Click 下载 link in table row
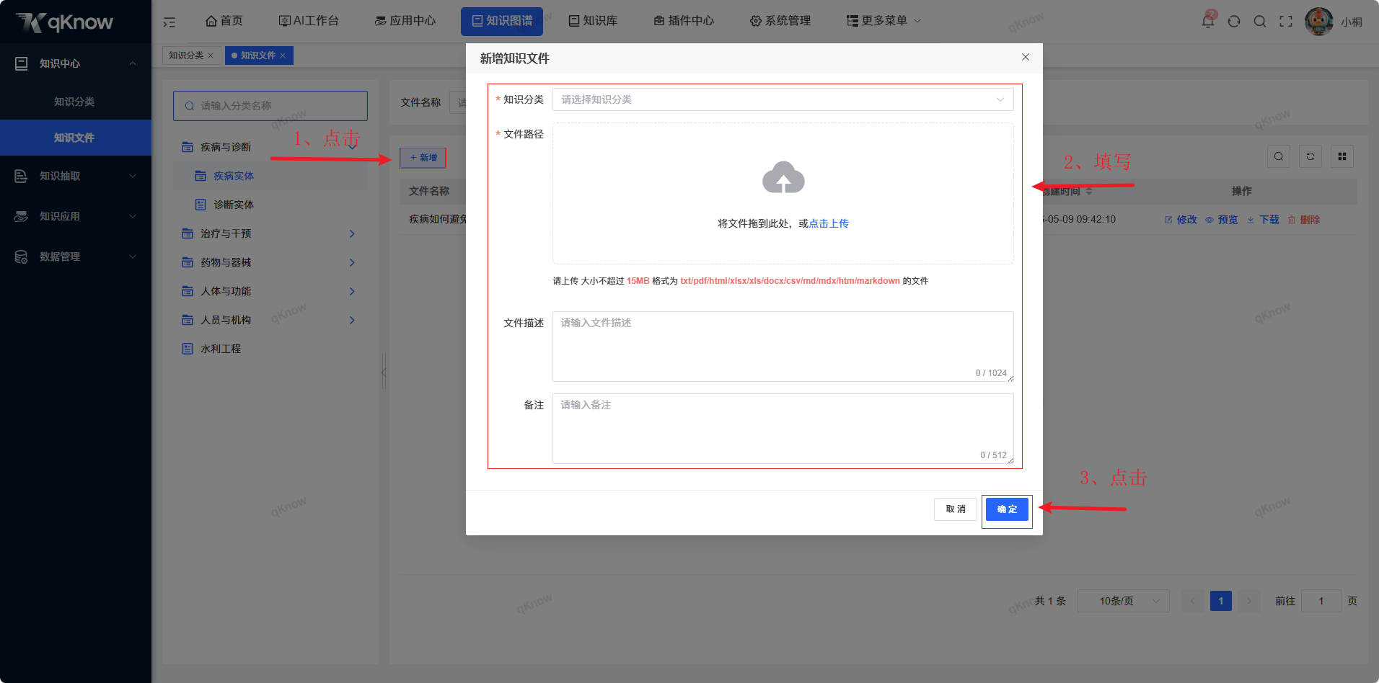 pos(1263,220)
